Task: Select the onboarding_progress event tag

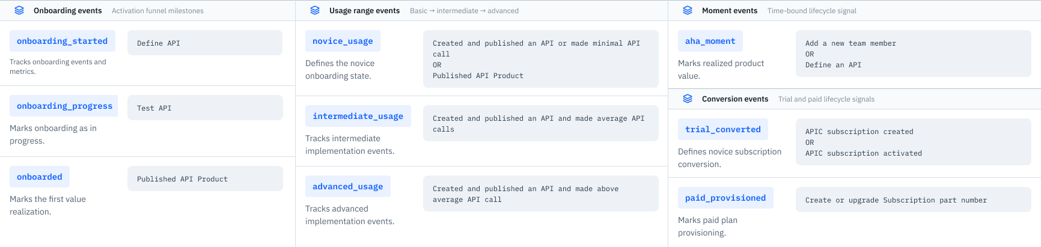Action: pos(64,106)
